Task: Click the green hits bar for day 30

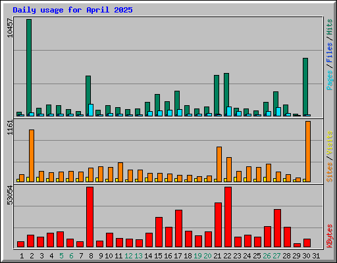Action: click(x=305, y=87)
